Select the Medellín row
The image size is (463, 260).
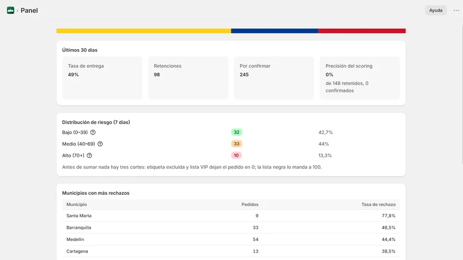pyautogui.click(x=231, y=239)
